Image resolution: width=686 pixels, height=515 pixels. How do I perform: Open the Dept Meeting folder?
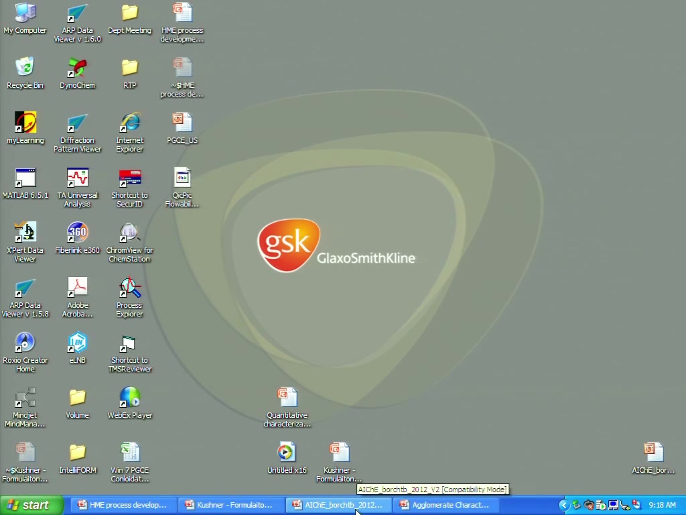pyautogui.click(x=129, y=18)
